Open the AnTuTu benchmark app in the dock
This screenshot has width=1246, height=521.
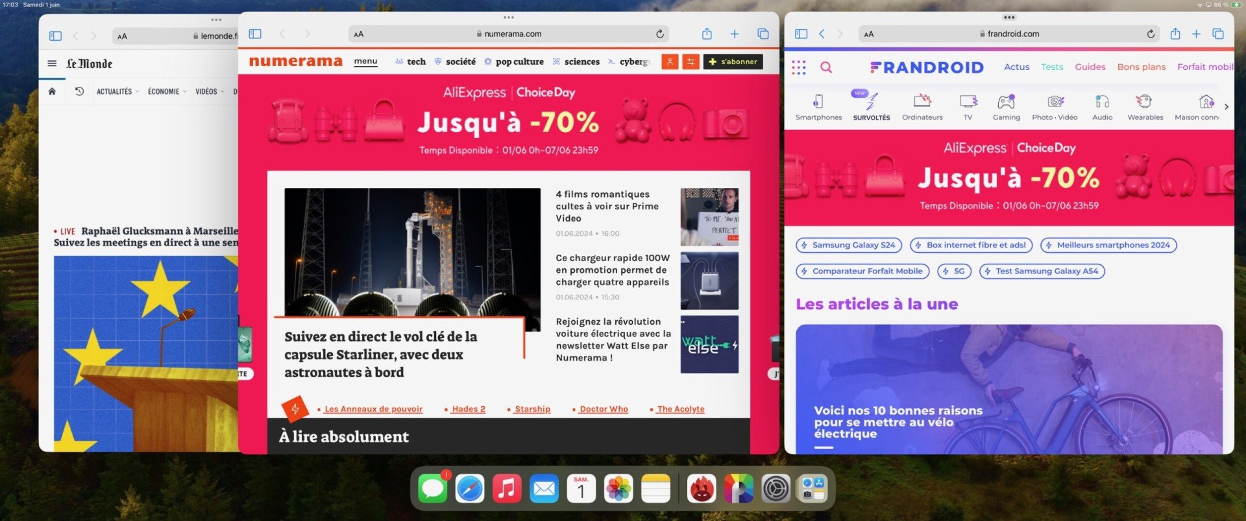pos(702,489)
